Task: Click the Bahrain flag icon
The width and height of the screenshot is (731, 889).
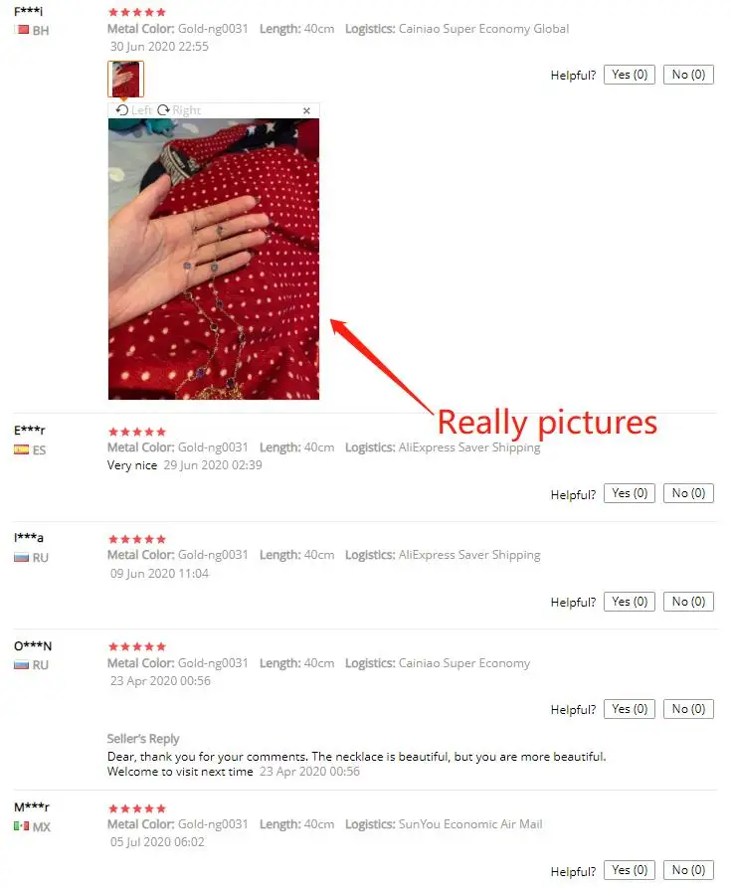Action: pyautogui.click(x=23, y=30)
